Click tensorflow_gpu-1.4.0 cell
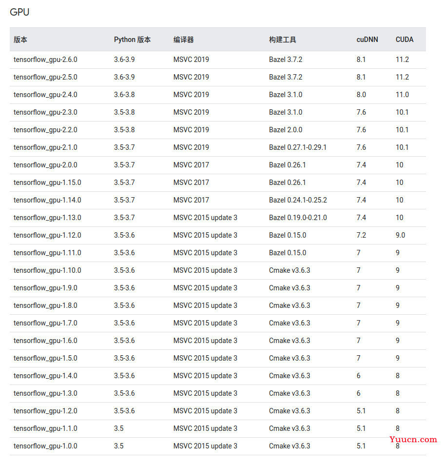443x466 pixels. [x=45, y=376]
